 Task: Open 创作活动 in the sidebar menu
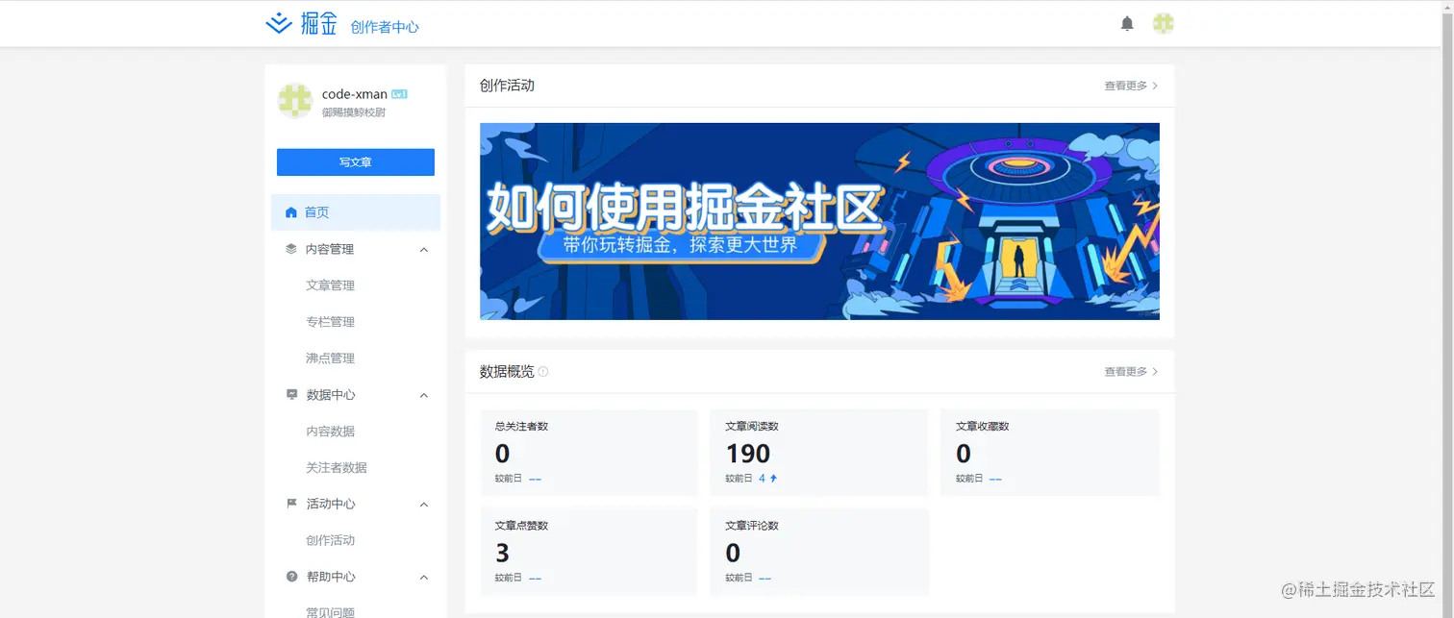[331, 540]
